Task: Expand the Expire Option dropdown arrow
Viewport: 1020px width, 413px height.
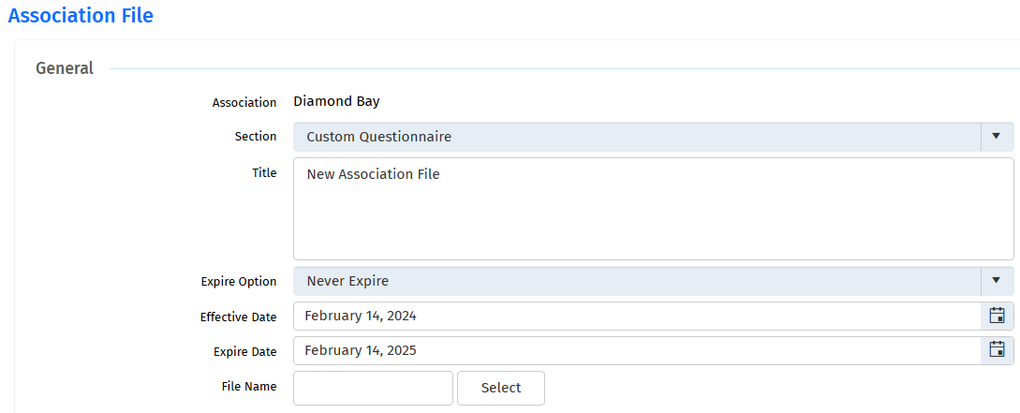Action: 997,281
